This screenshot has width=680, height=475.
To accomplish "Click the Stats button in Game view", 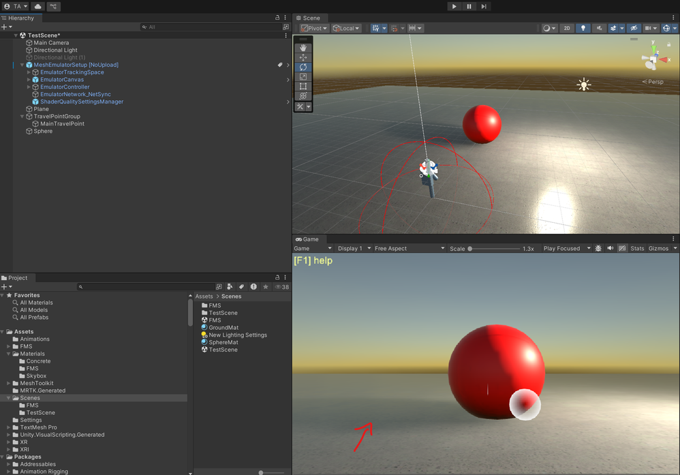I will click(637, 249).
